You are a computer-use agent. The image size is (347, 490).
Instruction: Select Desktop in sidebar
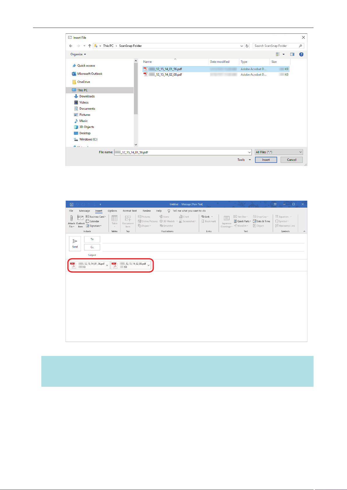[82, 133]
